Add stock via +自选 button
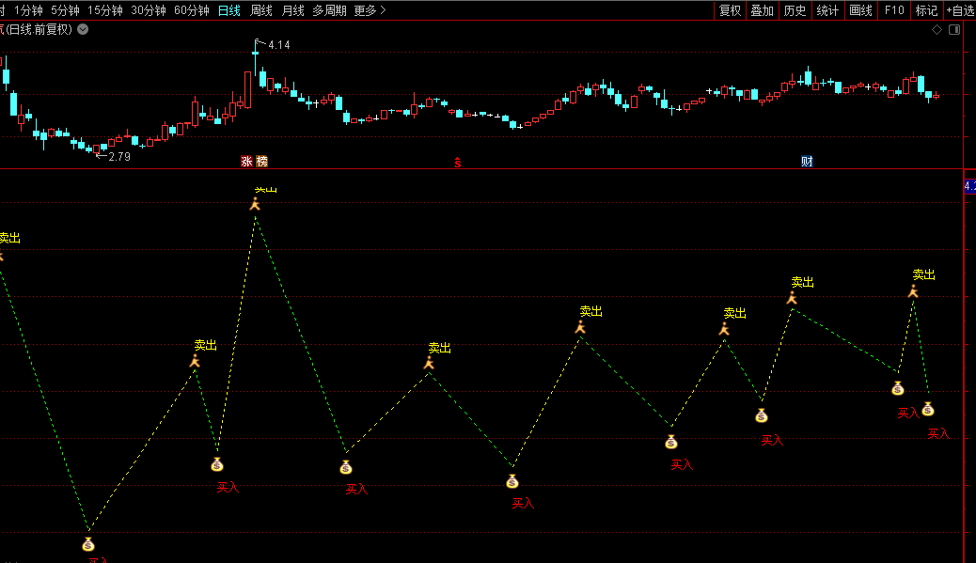Viewport: 976px width, 563px height. 959,10
